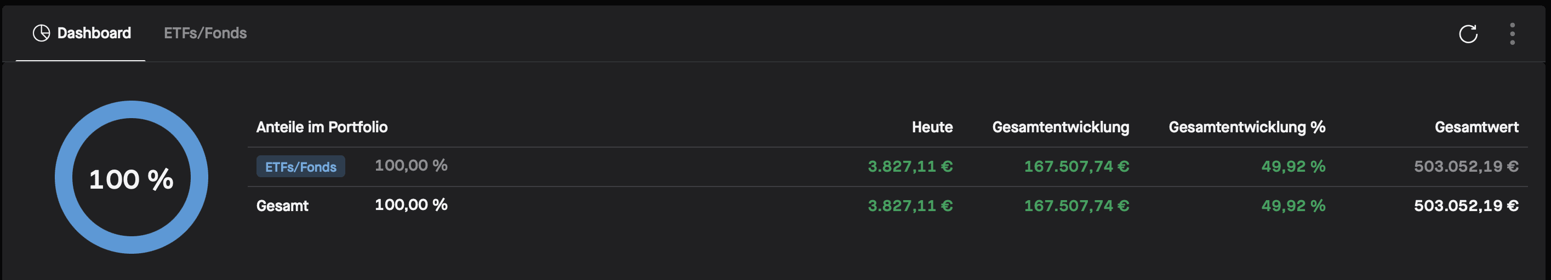Open the three-dot more options menu
Screen dimensions: 1551x280
1512,34
